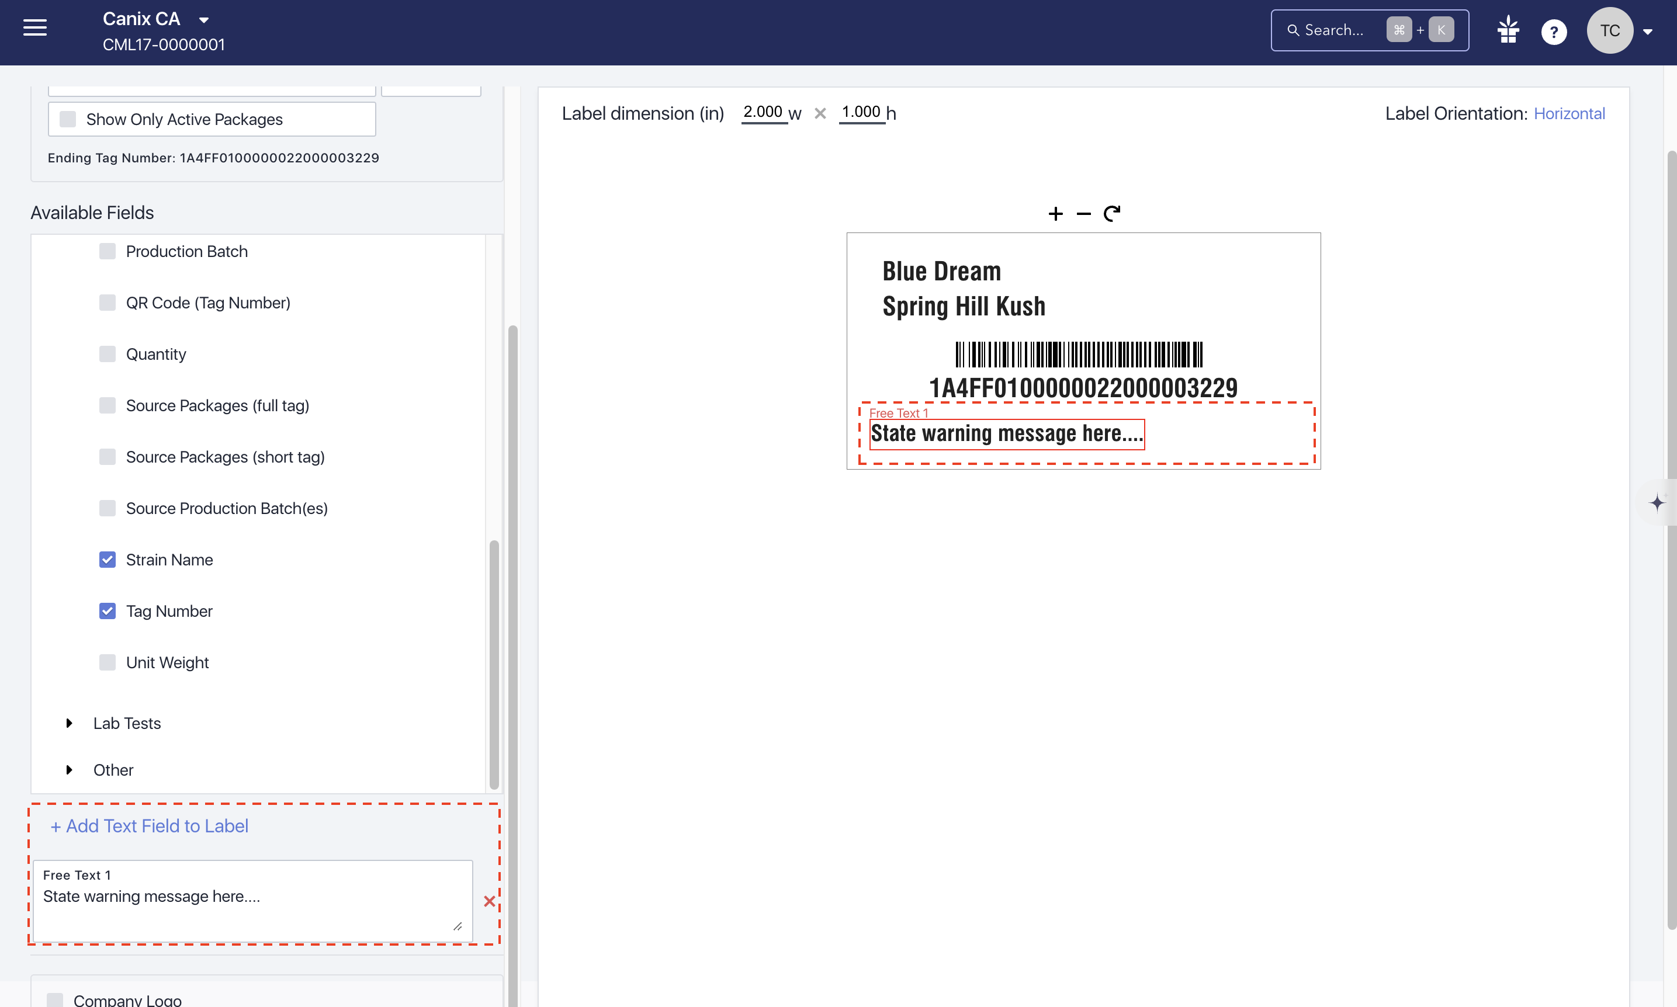This screenshot has height=1007, width=1677.
Task: Uncheck the Strain Name field
Action: pyautogui.click(x=108, y=560)
